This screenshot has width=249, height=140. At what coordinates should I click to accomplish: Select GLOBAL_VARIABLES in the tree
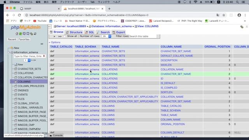click(30, 107)
